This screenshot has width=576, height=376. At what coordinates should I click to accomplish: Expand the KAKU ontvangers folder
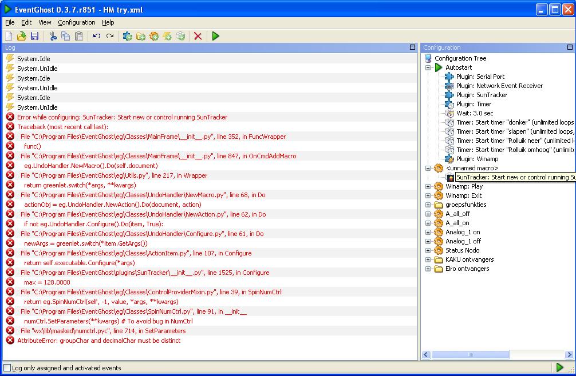click(428, 259)
